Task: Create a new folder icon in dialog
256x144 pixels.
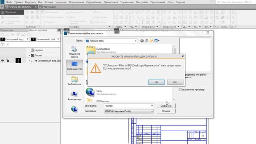Action: coord(151,41)
